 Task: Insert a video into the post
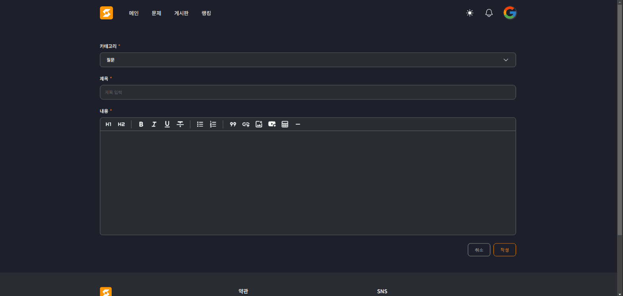pyautogui.click(x=272, y=124)
